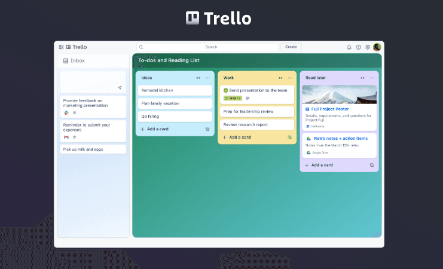Click template icon in the Work list

coord(289,137)
